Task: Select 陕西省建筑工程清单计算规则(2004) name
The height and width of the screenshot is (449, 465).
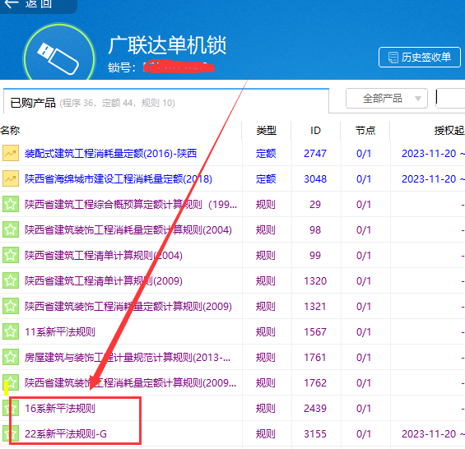Action: tap(104, 256)
